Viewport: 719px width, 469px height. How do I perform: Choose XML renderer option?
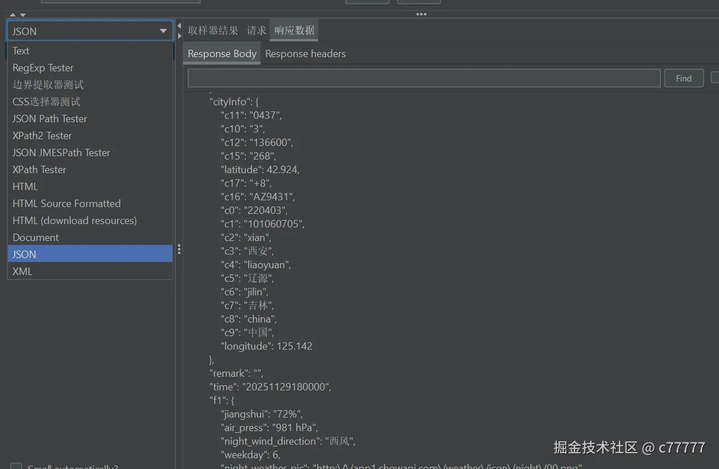[x=89, y=271]
